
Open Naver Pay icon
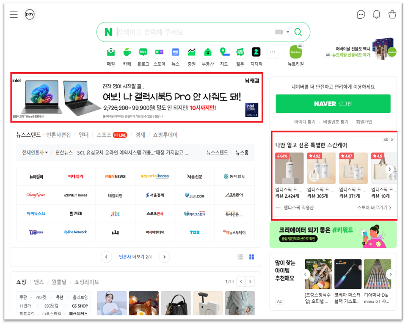point(30,14)
